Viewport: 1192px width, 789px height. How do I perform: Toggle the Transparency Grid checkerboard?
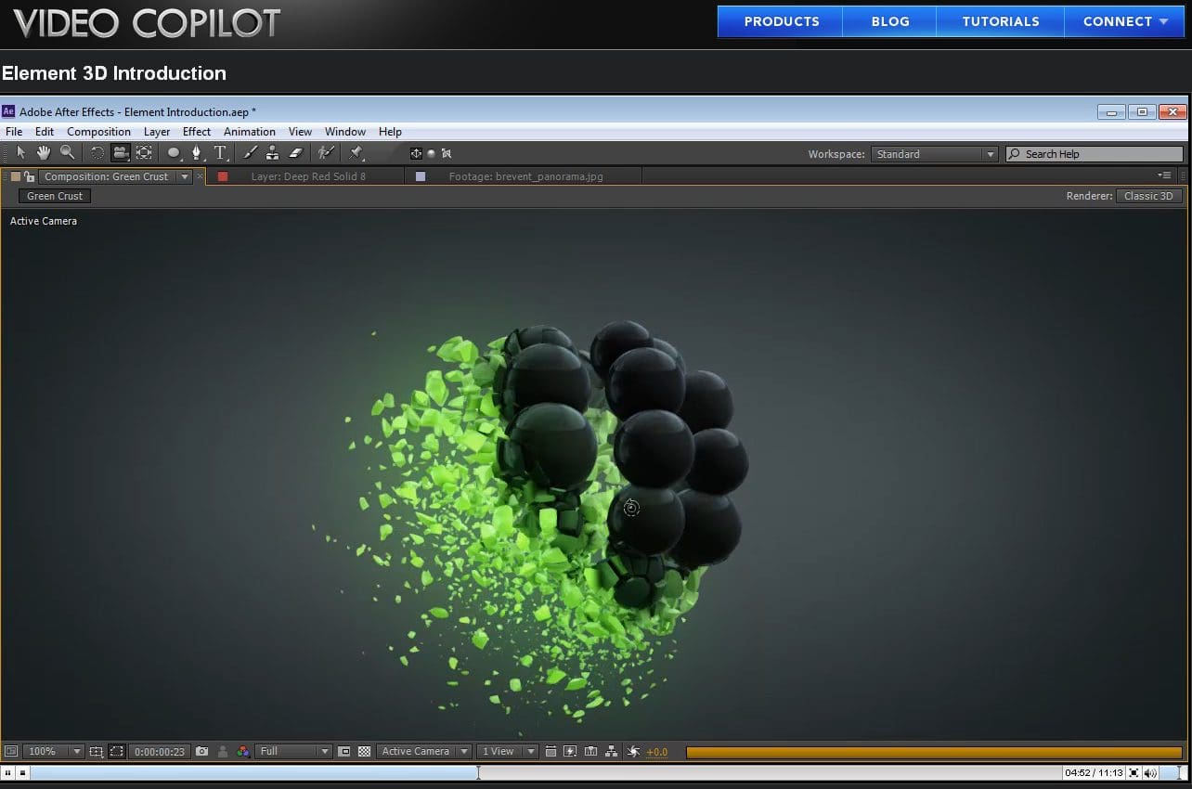pos(364,751)
